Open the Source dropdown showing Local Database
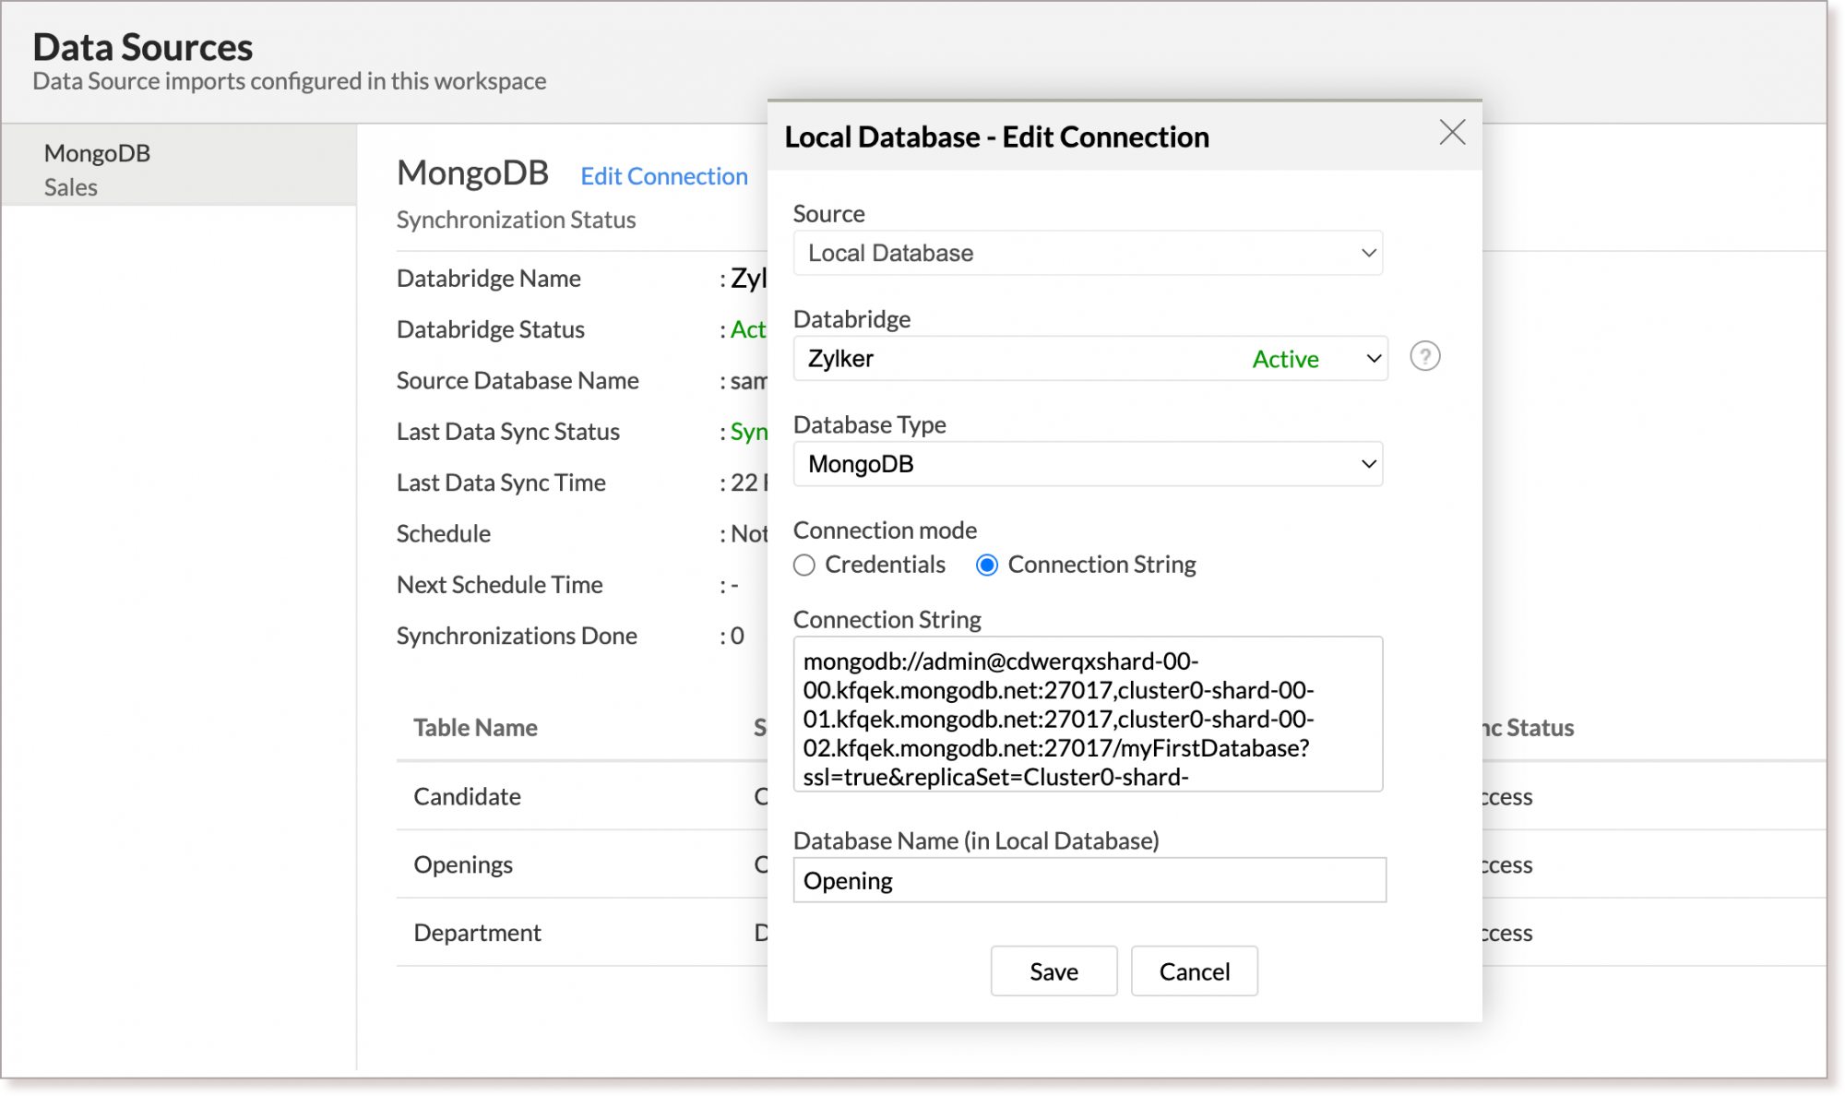 click(1087, 253)
